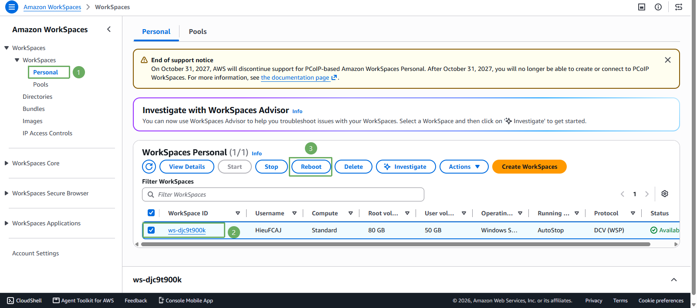Screen dimensions: 697x308
Task: Click the Reboot button
Action: click(311, 167)
